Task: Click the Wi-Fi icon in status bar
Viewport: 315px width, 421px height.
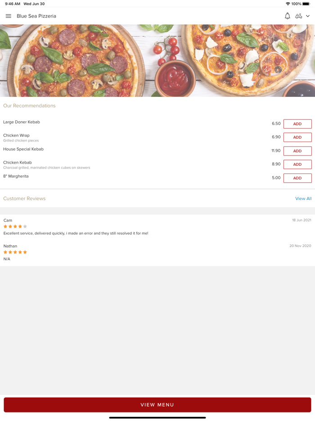Action: (x=288, y=3)
